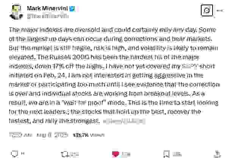This screenshot has width=230, height=164.
Task: Click the post timestamp
Action: pyautogui.click(x=21, y=135)
